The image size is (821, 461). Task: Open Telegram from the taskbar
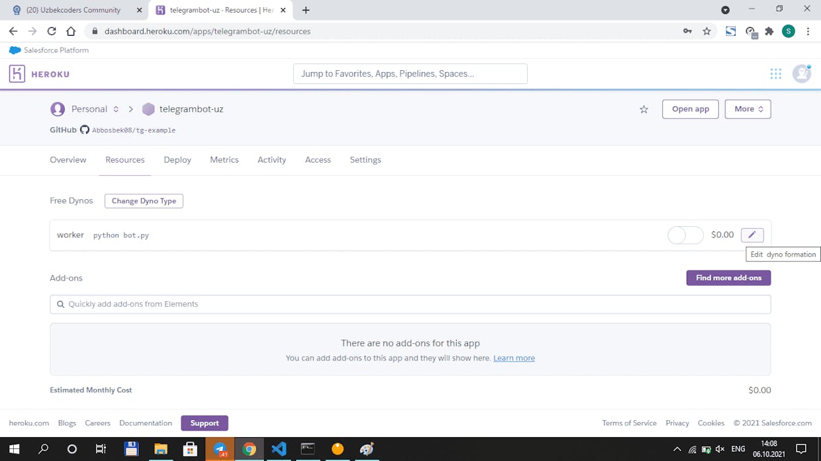tap(220, 449)
